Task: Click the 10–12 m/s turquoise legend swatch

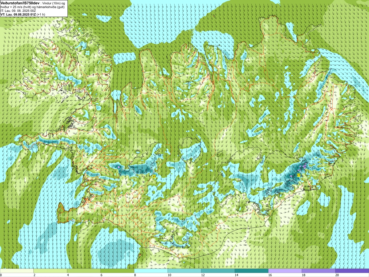Action: point(184,271)
